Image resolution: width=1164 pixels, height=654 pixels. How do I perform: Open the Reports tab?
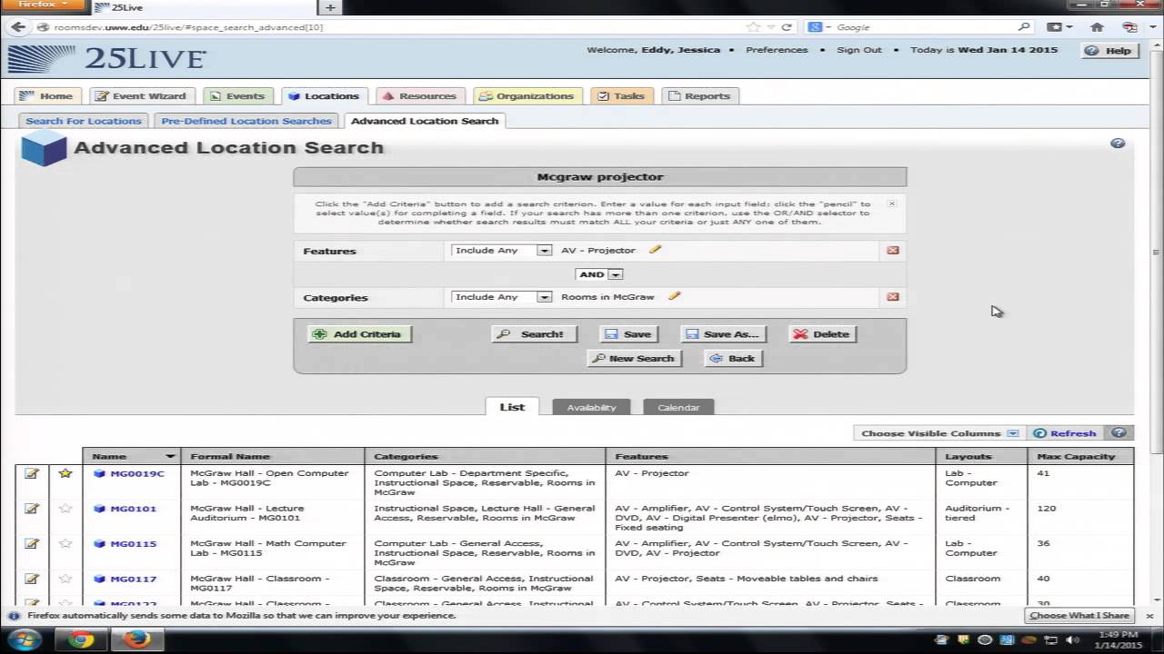point(698,95)
